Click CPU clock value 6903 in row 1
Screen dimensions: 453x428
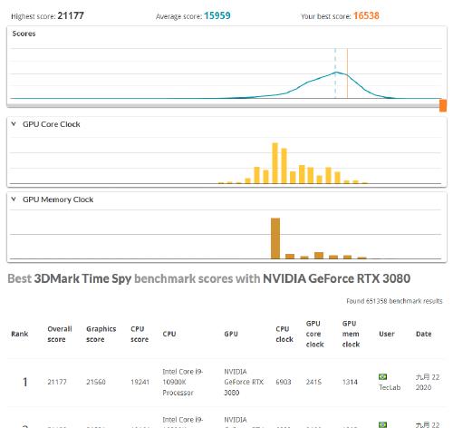(x=284, y=382)
